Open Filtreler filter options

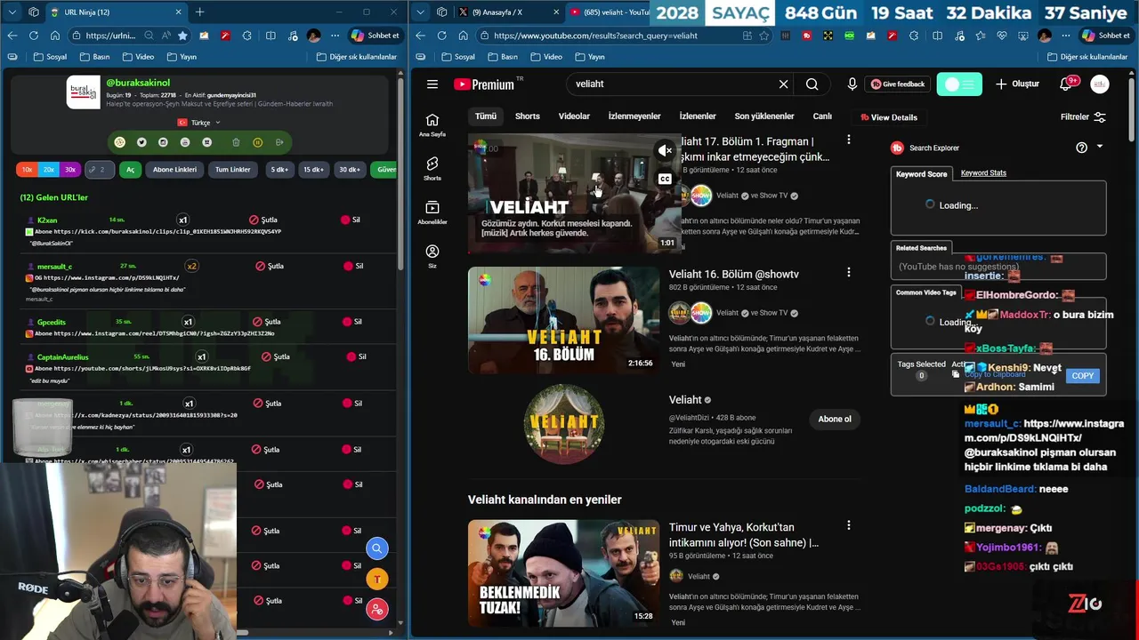pyautogui.click(x=1083, y=116)
